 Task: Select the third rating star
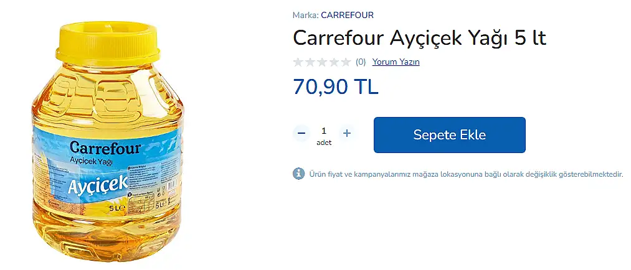(322, 62)
